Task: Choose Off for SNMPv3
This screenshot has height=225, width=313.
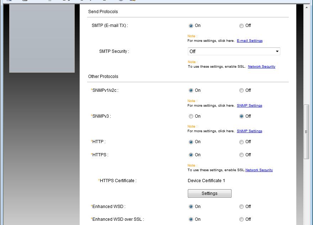Action: [x=242, y=116]
